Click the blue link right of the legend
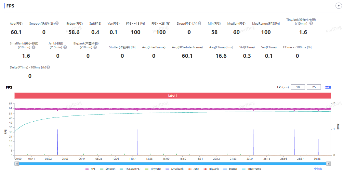The width and height of the screenshot is (343, 171). (x=318, y=169)
